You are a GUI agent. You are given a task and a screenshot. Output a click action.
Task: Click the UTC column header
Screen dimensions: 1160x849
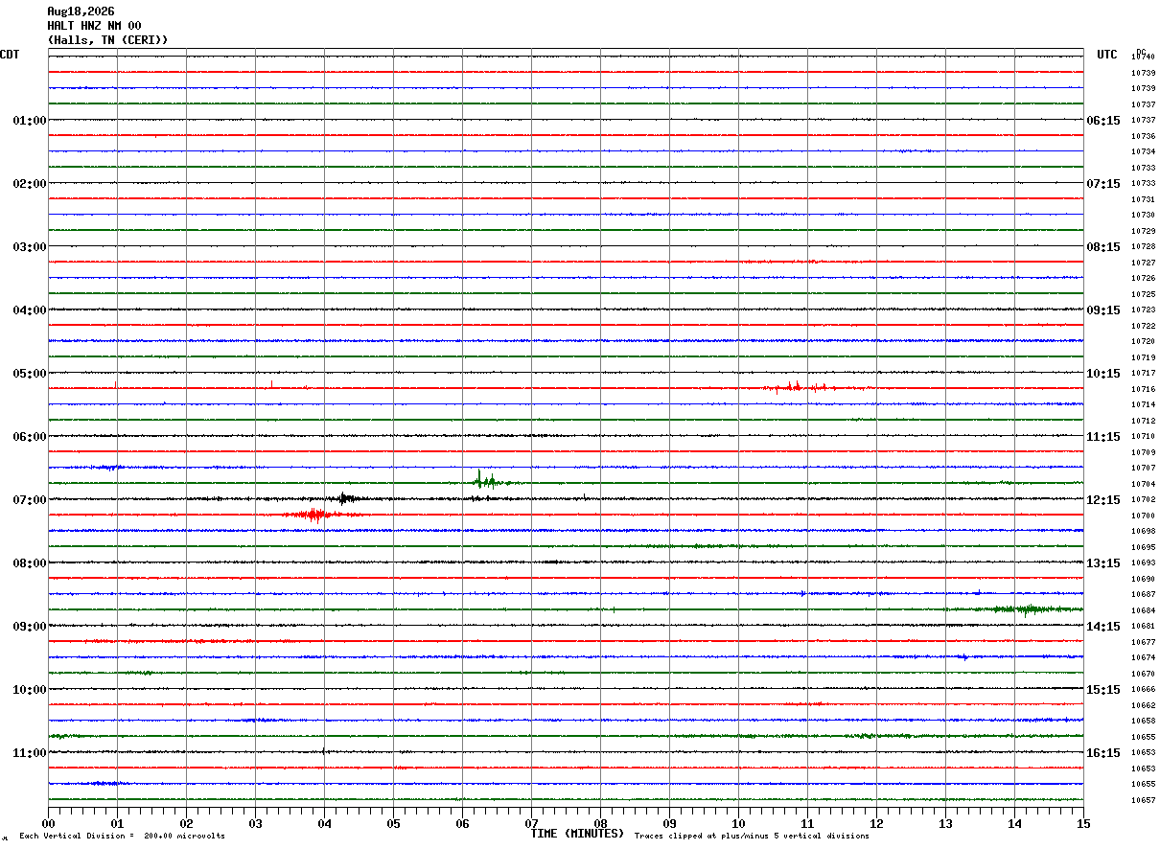[1107, 55]
